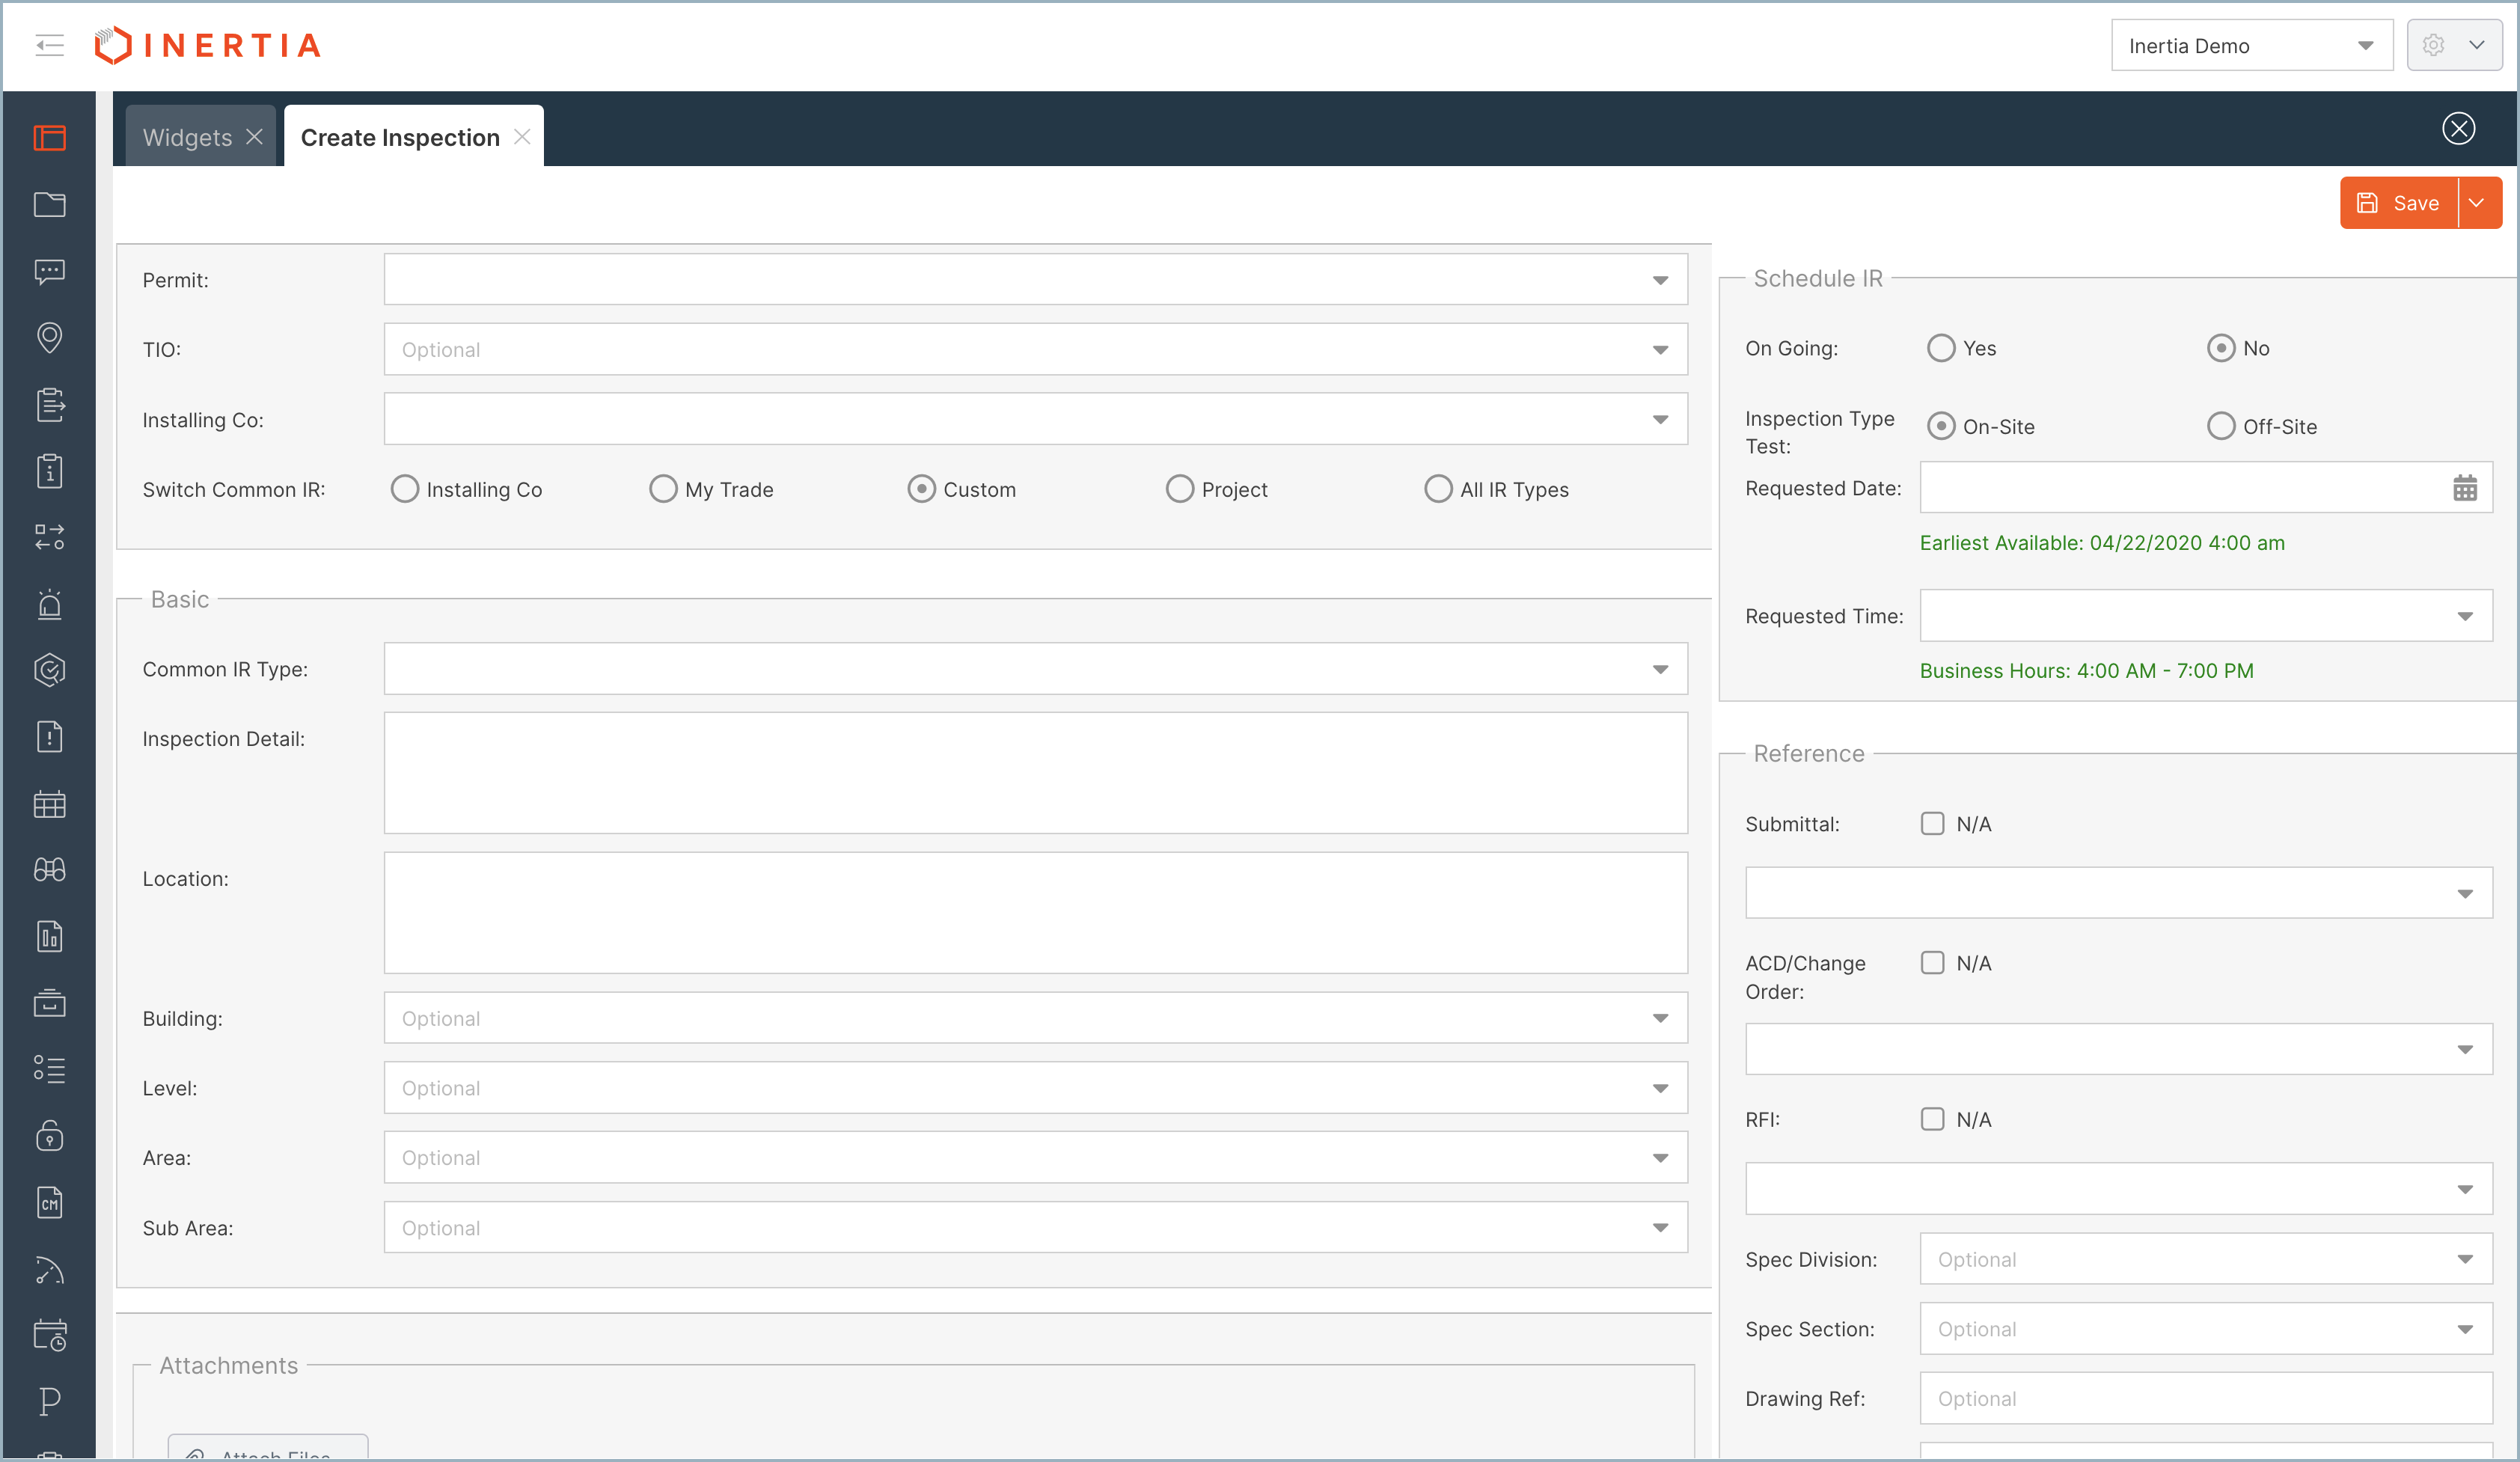2520x1462 pixels.
Task: Open the Requested Time dropdown
Action: (2205, 616)
